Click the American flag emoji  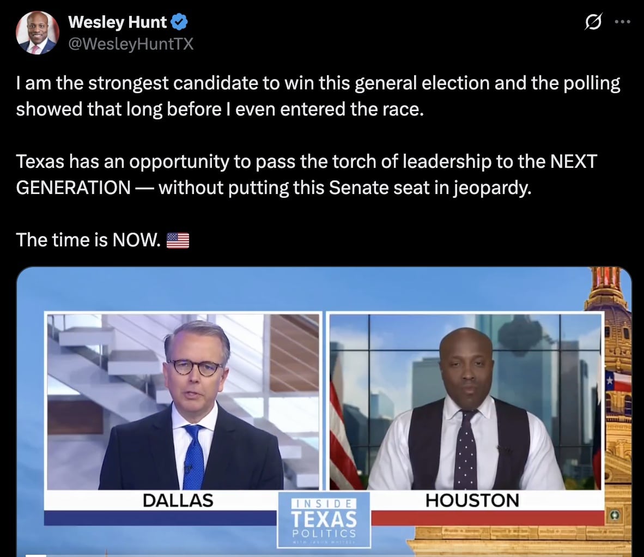(x=178, y=240)
